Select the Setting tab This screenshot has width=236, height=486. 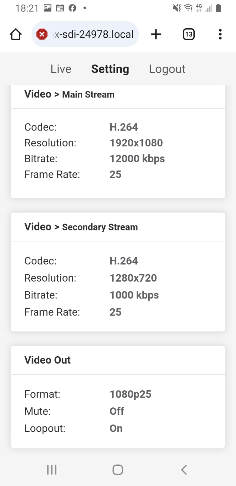[110, 69]
